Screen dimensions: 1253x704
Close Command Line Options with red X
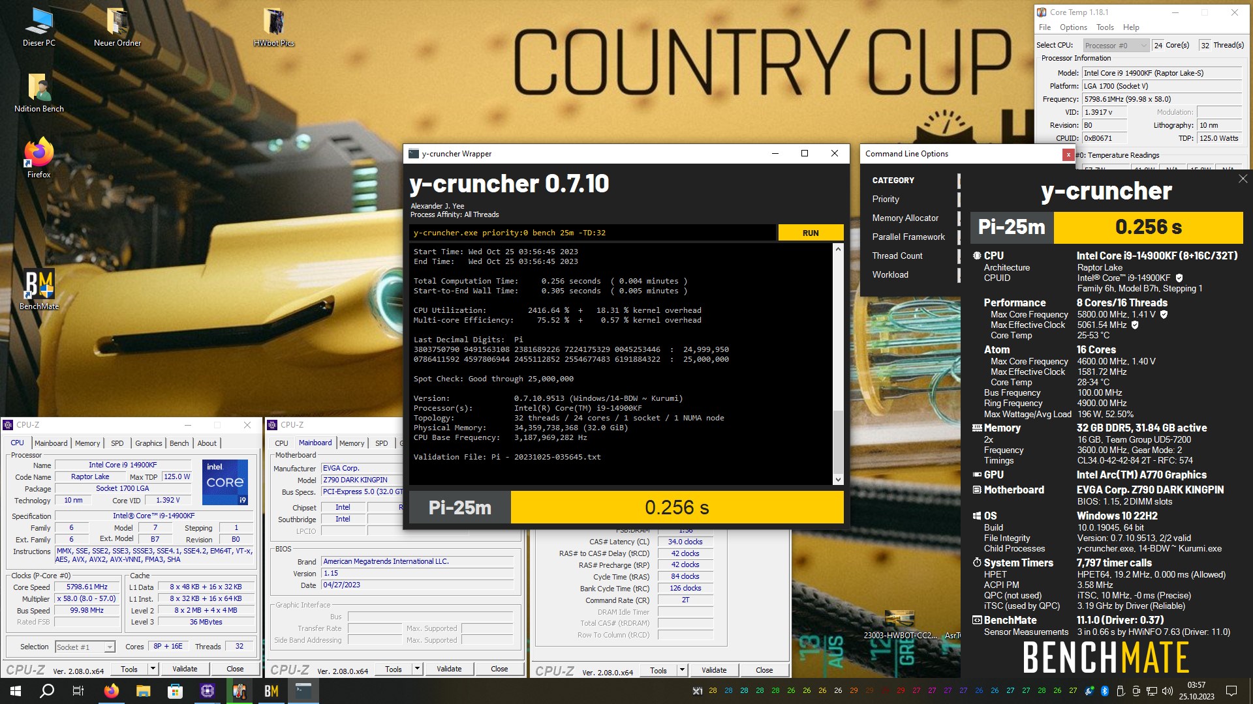tap(1068, 154)
